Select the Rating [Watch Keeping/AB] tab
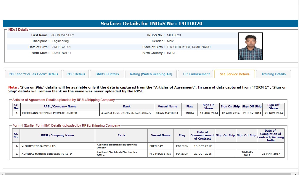The height and width of the screenshot is (175, 299). (x=151, y=74)
